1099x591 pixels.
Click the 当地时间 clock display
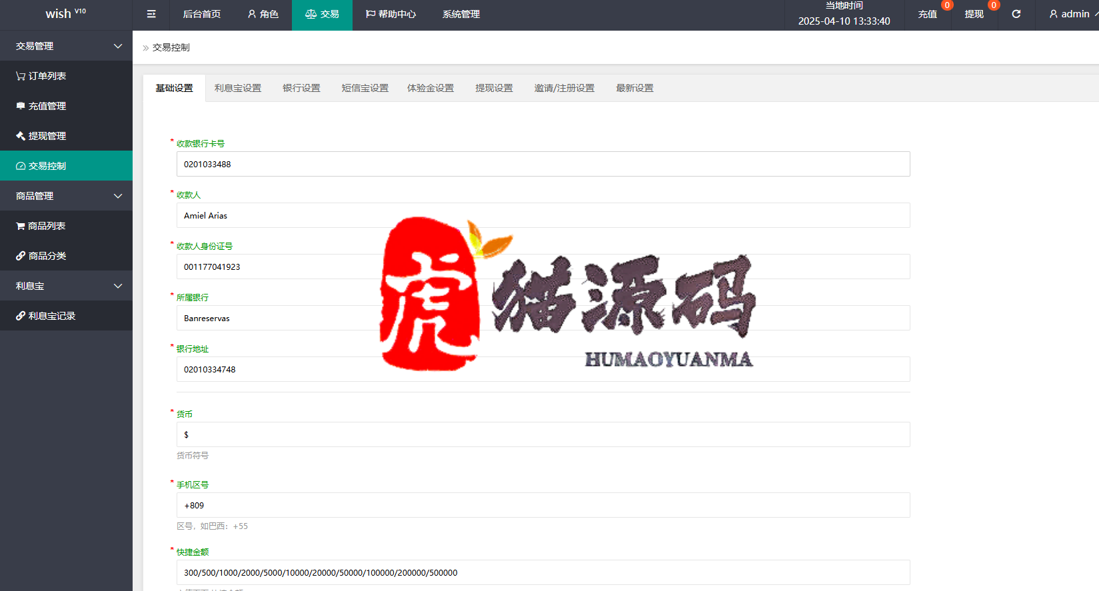point(844,14)
